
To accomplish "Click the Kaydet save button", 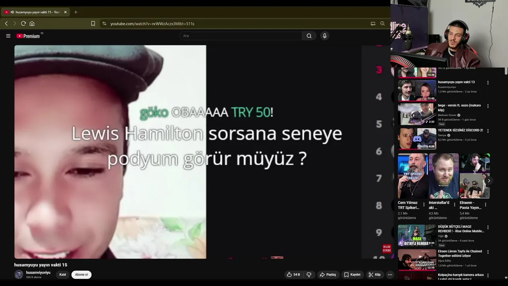I will 352,274.
